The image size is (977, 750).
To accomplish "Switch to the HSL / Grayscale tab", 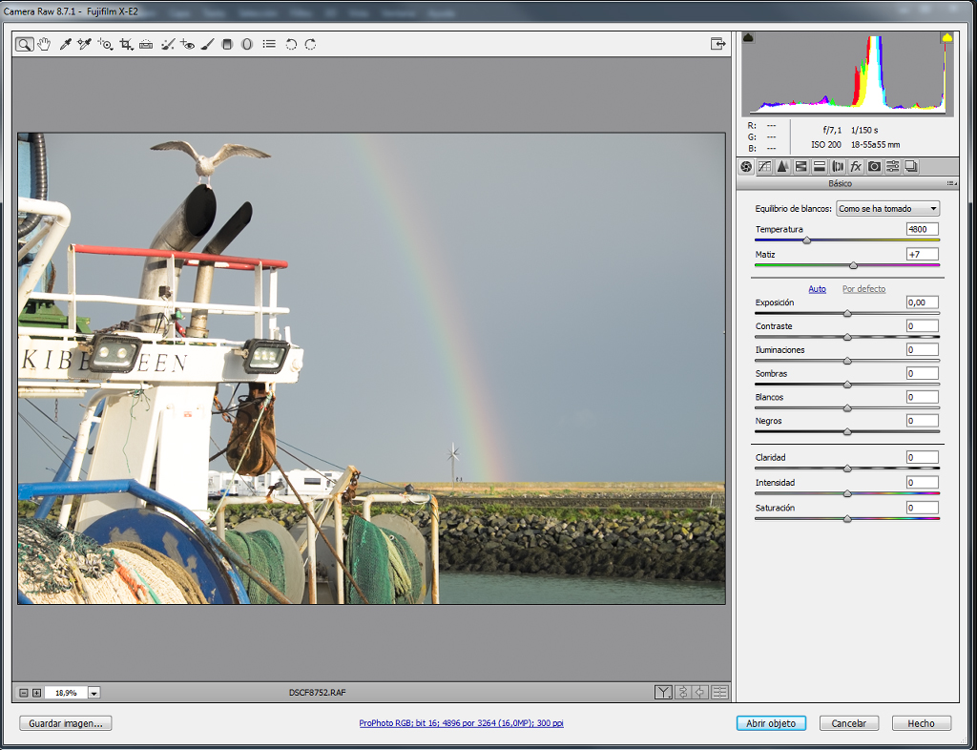I will pyautogui.click(x=801, y=166).
